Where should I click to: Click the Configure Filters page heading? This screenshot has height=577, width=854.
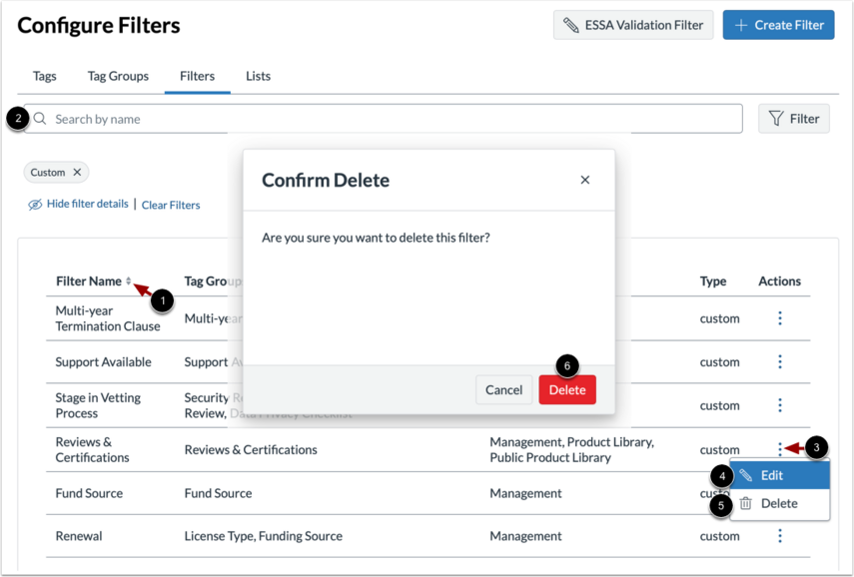tap(99, 26)
